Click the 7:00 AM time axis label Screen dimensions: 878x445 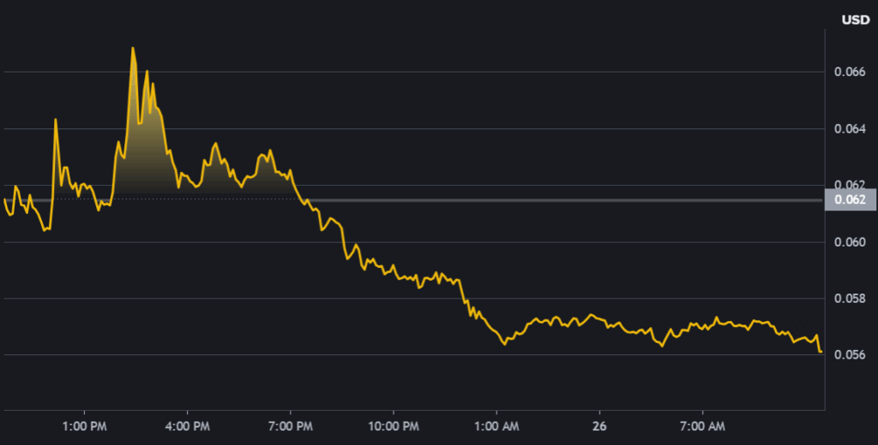pos(702,426)
